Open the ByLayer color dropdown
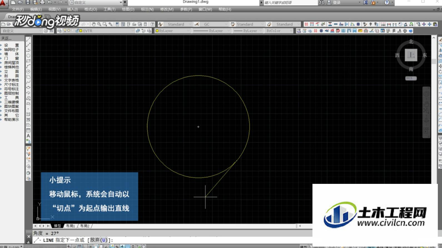 point(172,31)
